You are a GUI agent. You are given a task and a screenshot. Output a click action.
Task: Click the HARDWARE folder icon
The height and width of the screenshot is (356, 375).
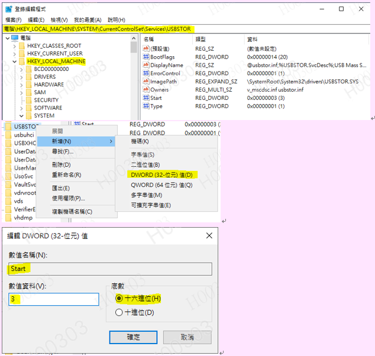pyautogui.click(x=29, y=85)
